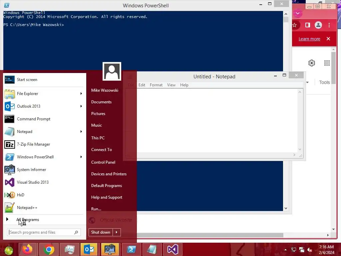Open Outlook from the taskbar
The width and height of the screenshot is (341, 256).
click(89, 249)
